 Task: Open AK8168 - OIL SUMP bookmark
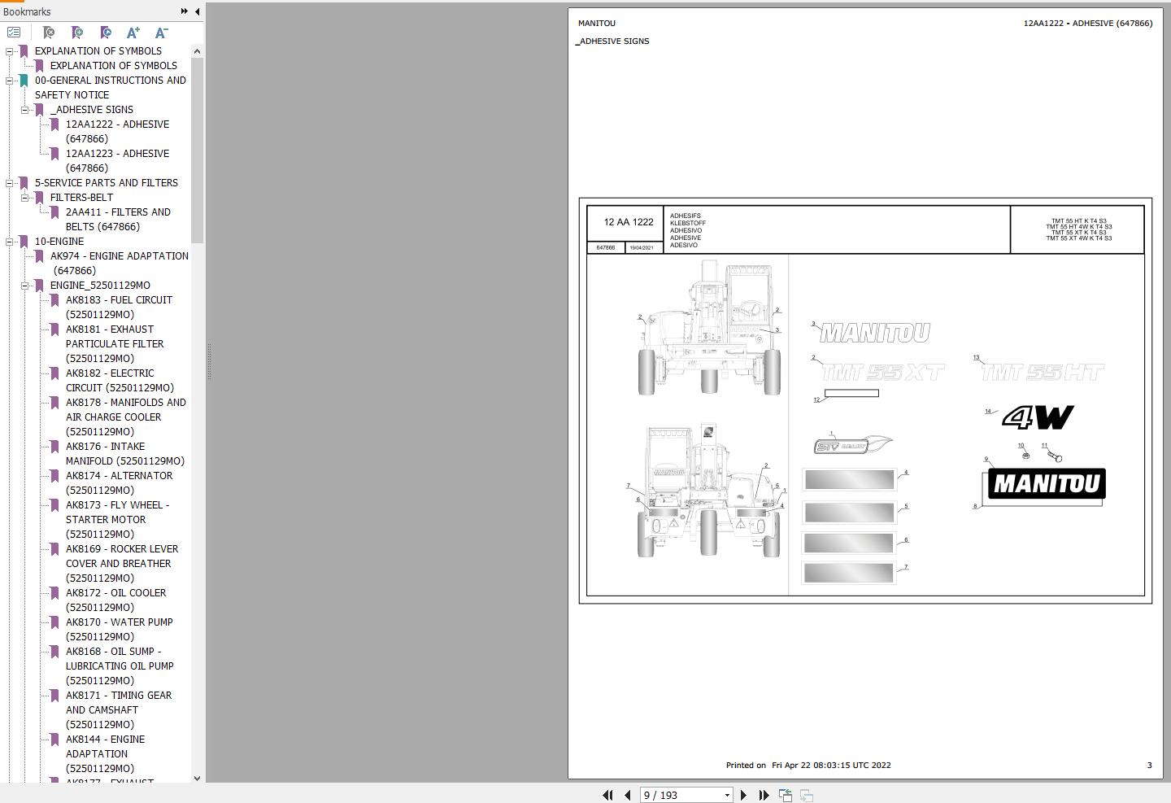pos(120,666)
